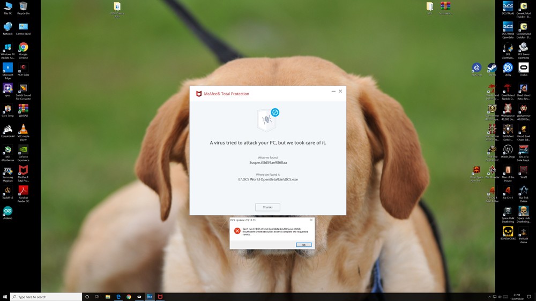The image size is (536, 301).
Task: Select the War Thunder desktop shortcut
Action: point(492,172)
